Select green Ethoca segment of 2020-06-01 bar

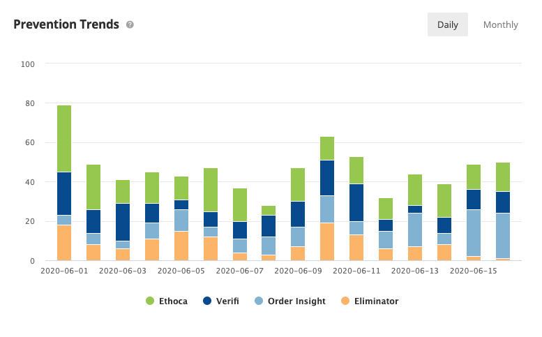(64, 139)
